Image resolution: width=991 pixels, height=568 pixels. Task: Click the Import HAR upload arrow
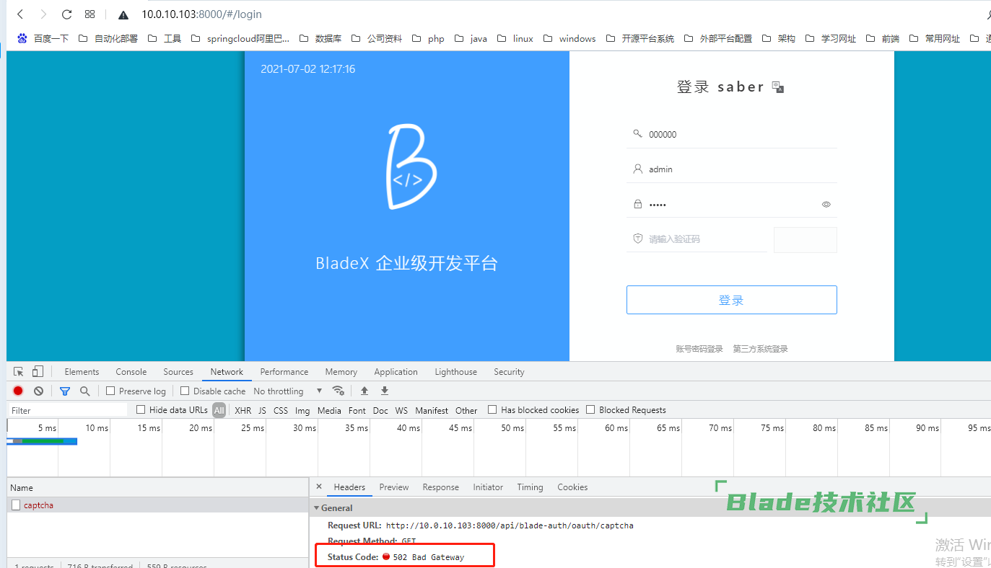(364, 391)
